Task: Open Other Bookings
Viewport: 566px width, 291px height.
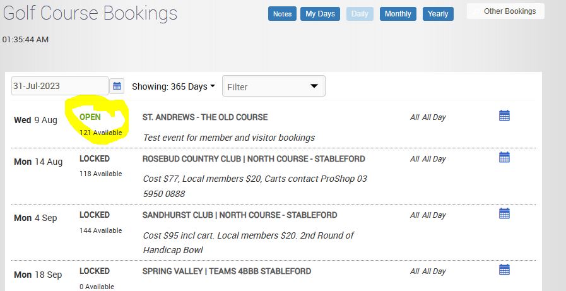Action: 505,11
